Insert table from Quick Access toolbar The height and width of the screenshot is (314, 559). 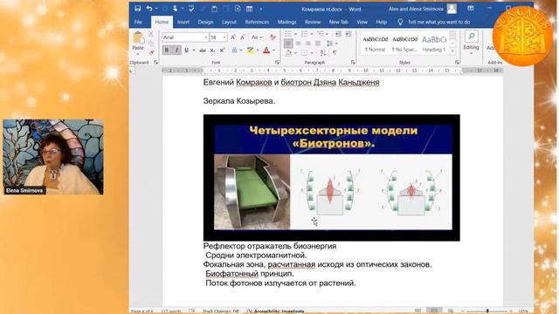pyautogui.click(x=250, y=9)
